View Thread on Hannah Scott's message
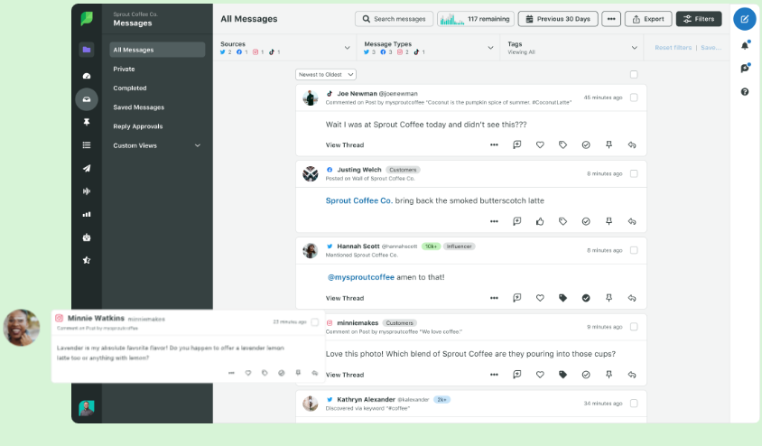Image resolution: width=762 pixels, height=446 pixels. point(345,298)
